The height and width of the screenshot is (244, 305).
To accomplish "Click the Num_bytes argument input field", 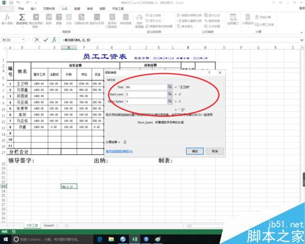I will tap(146, 101).
